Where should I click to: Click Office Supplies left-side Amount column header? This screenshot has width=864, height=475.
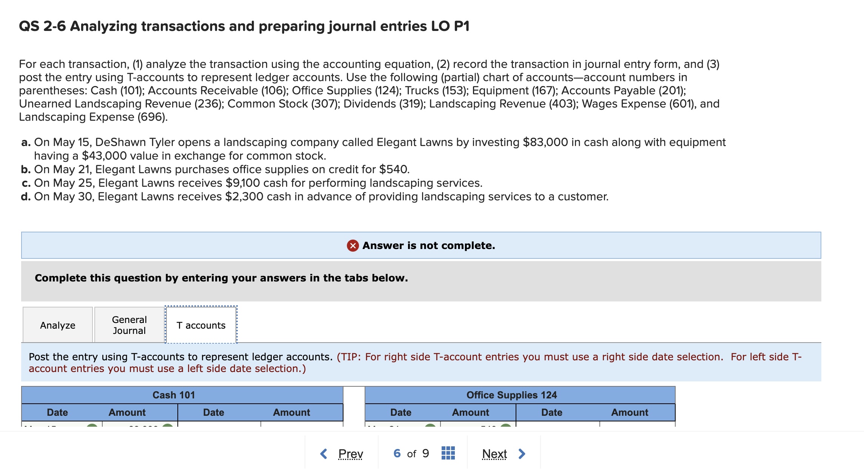[x=470, y=412]
